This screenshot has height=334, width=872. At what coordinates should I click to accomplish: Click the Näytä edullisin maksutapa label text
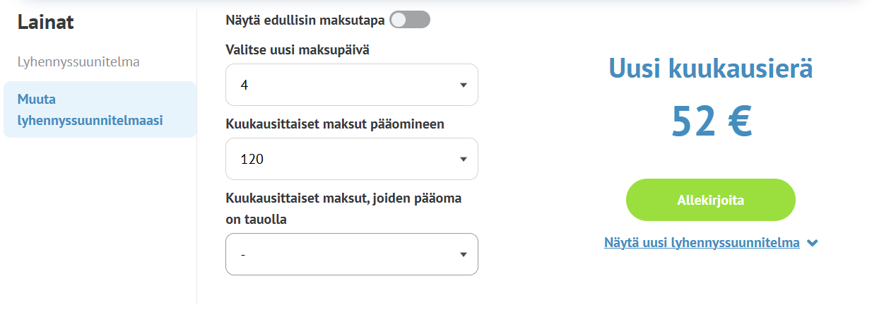[x=305, y=20]
